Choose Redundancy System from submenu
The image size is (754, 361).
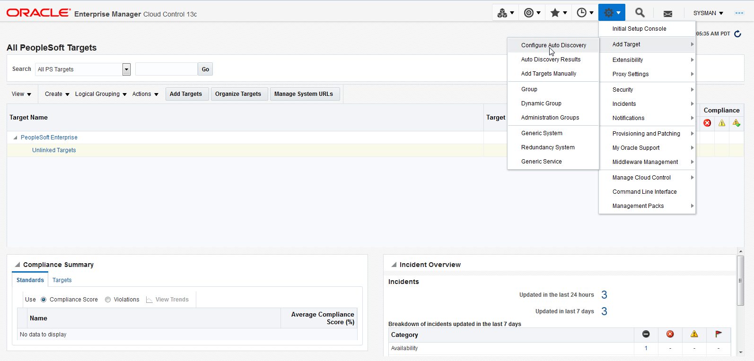point(553,147)
